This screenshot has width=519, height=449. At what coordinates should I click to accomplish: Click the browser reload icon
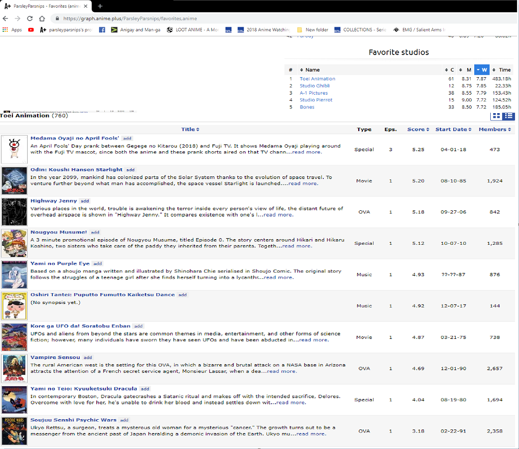30,19
